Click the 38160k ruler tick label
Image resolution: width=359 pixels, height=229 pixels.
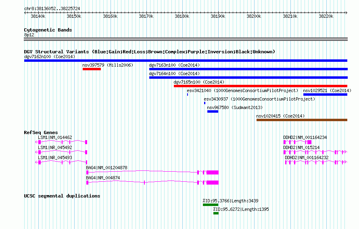110,16
